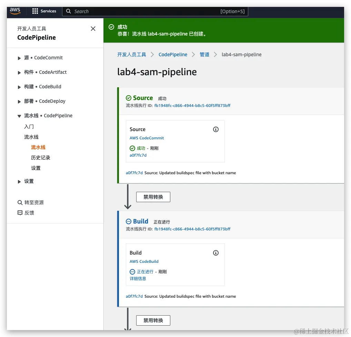
Task: Expand the bottom 设置 sidebar section
Action: point(19,181)
